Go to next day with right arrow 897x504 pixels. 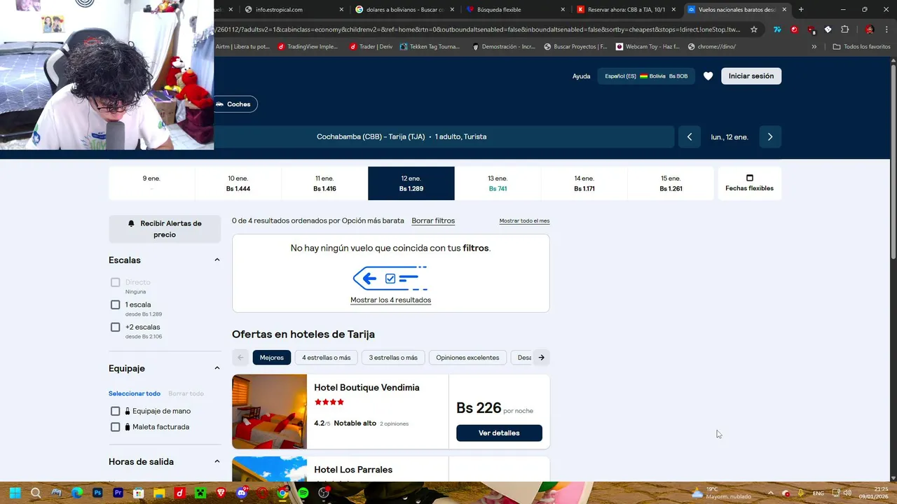click(769, 136)
